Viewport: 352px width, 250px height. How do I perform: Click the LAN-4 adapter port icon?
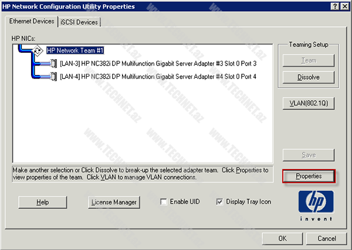53,76
